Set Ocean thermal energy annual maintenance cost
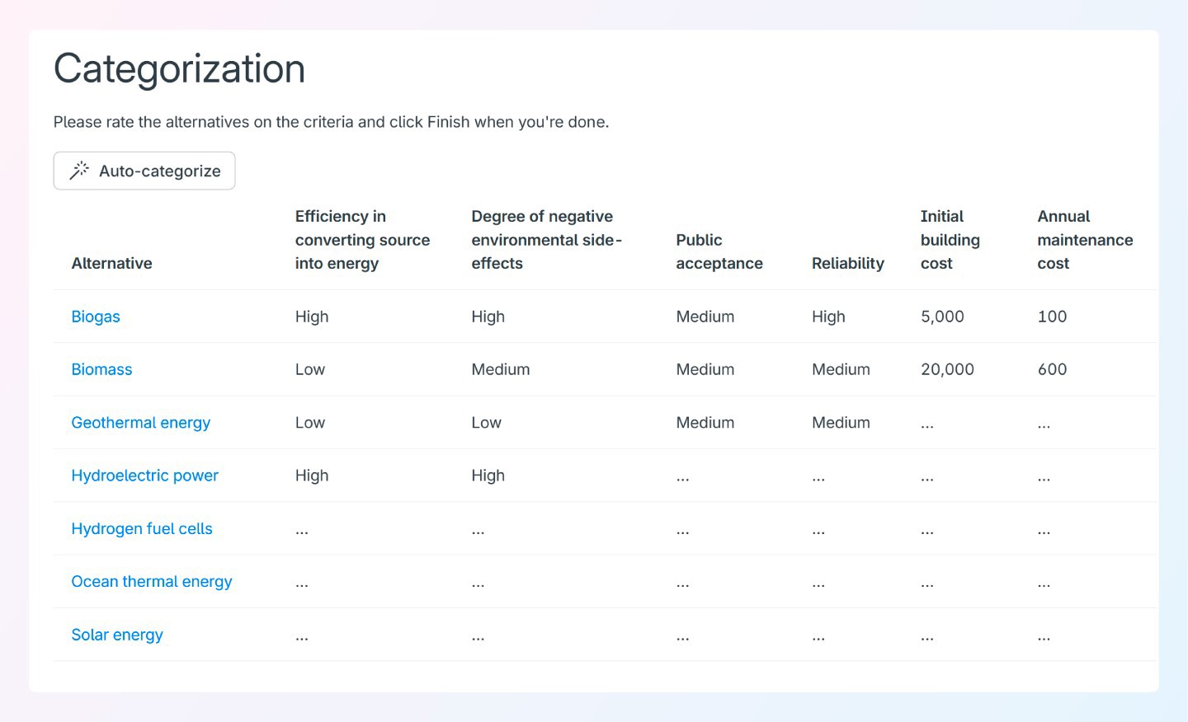The width and height of the screenshot is (1188, 722). (x=1044, y=583)
